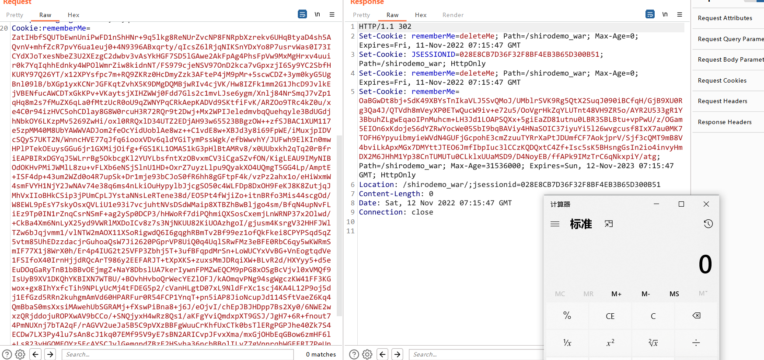Open the Response panel options menu
Image resolution: width=764 pixels, height=360 pixels.
click(680, 14)
